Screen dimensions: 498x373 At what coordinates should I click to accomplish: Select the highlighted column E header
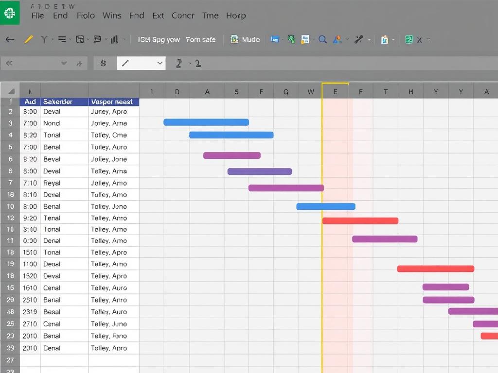click(x=335, y=91)
